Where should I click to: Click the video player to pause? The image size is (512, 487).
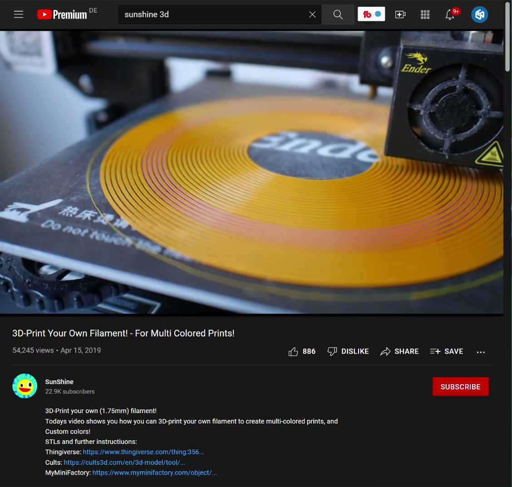[x=251, y=172]
